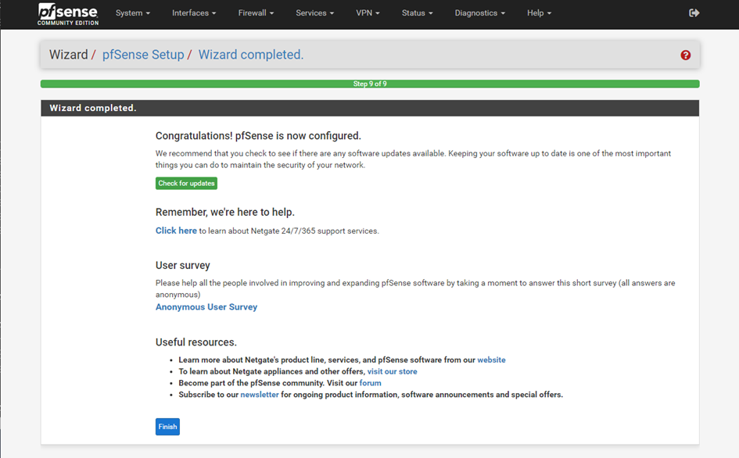Expand the Firewall menu
The width and height of the screenshot is (739, 458).
point(256,13)
